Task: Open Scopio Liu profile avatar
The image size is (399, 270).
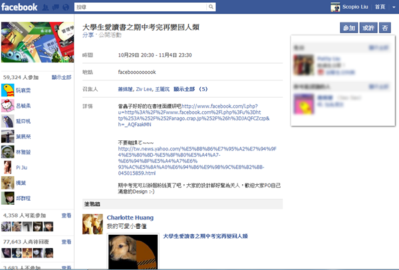Action: coord(335,7)
